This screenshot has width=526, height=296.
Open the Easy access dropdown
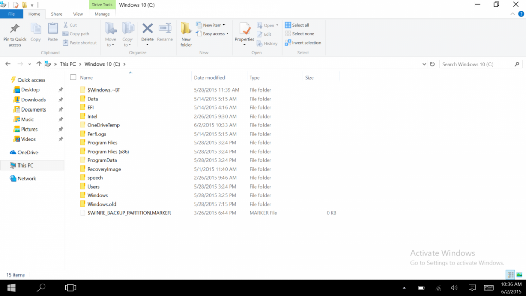212,34
